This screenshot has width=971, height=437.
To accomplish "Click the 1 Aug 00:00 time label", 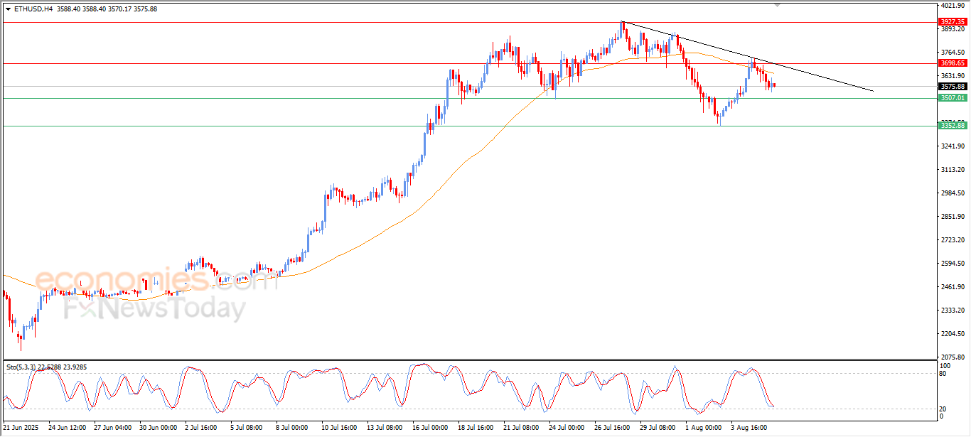I will 703,428.
